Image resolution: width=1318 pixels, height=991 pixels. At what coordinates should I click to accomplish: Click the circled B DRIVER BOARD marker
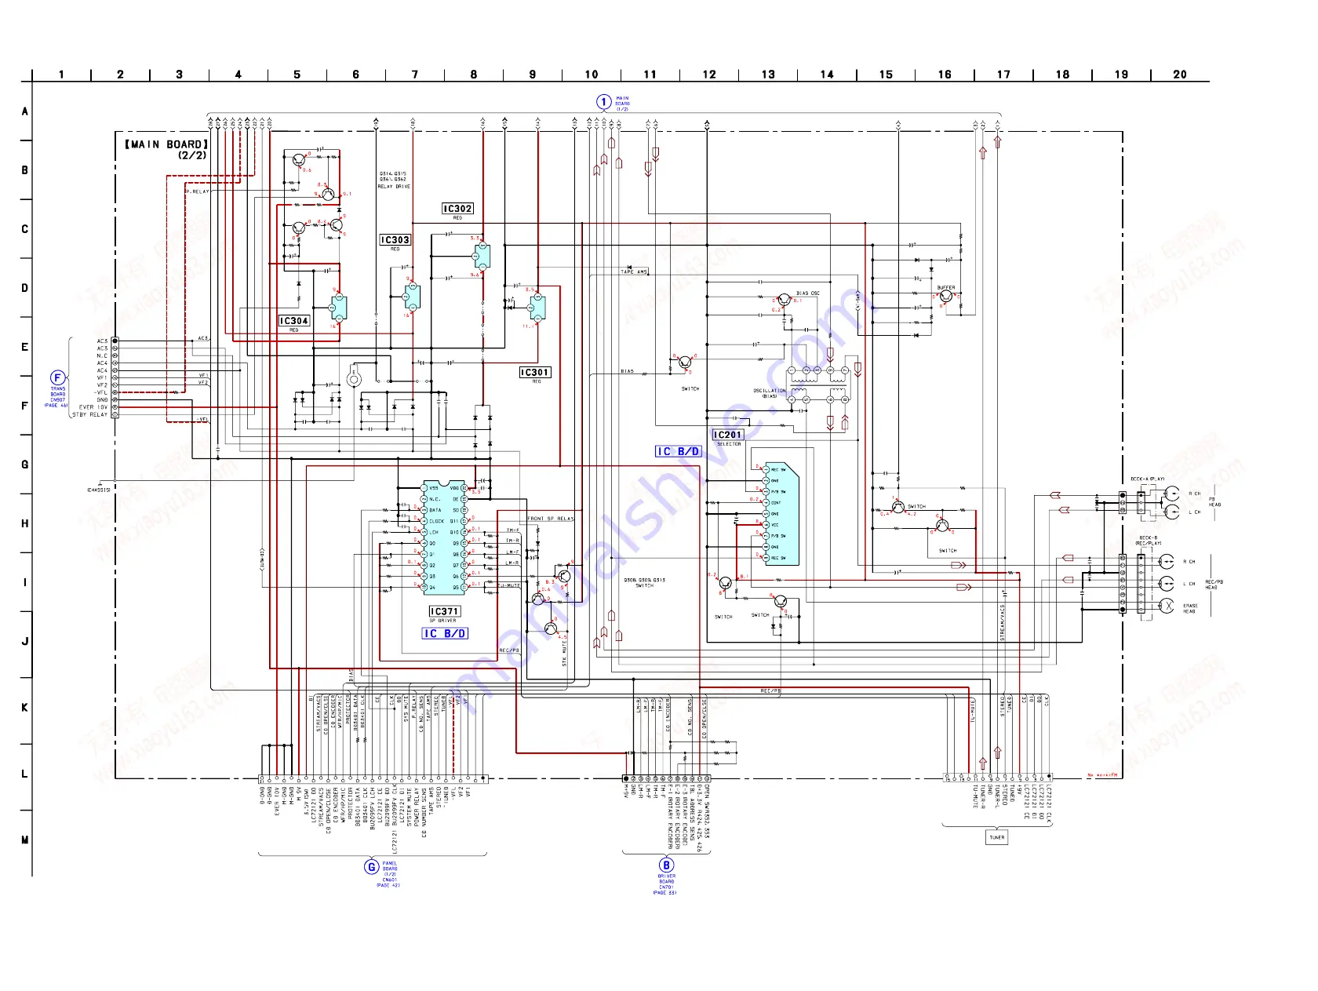pos(667,865)
